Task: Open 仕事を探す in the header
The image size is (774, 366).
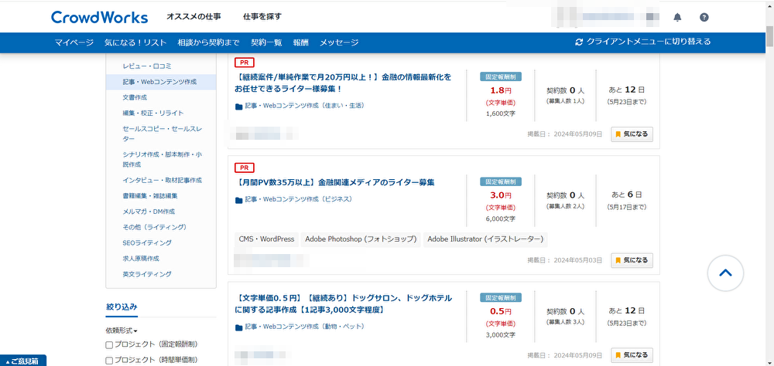Action: click(262, 17)
